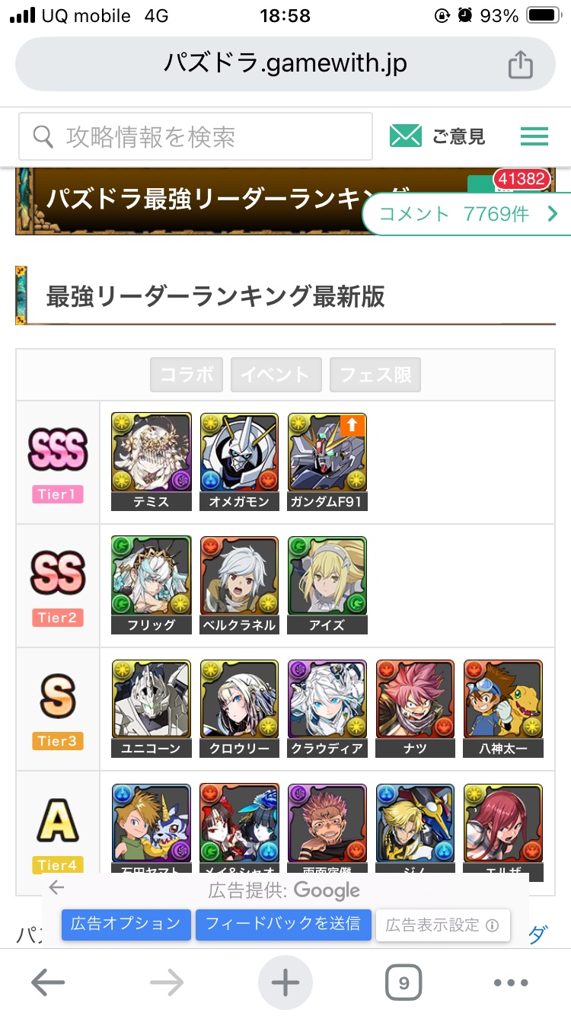Tap the share icon in the address bar
Image resolution: width=571 pixels, height=1016 pixels.
(520, 64)
